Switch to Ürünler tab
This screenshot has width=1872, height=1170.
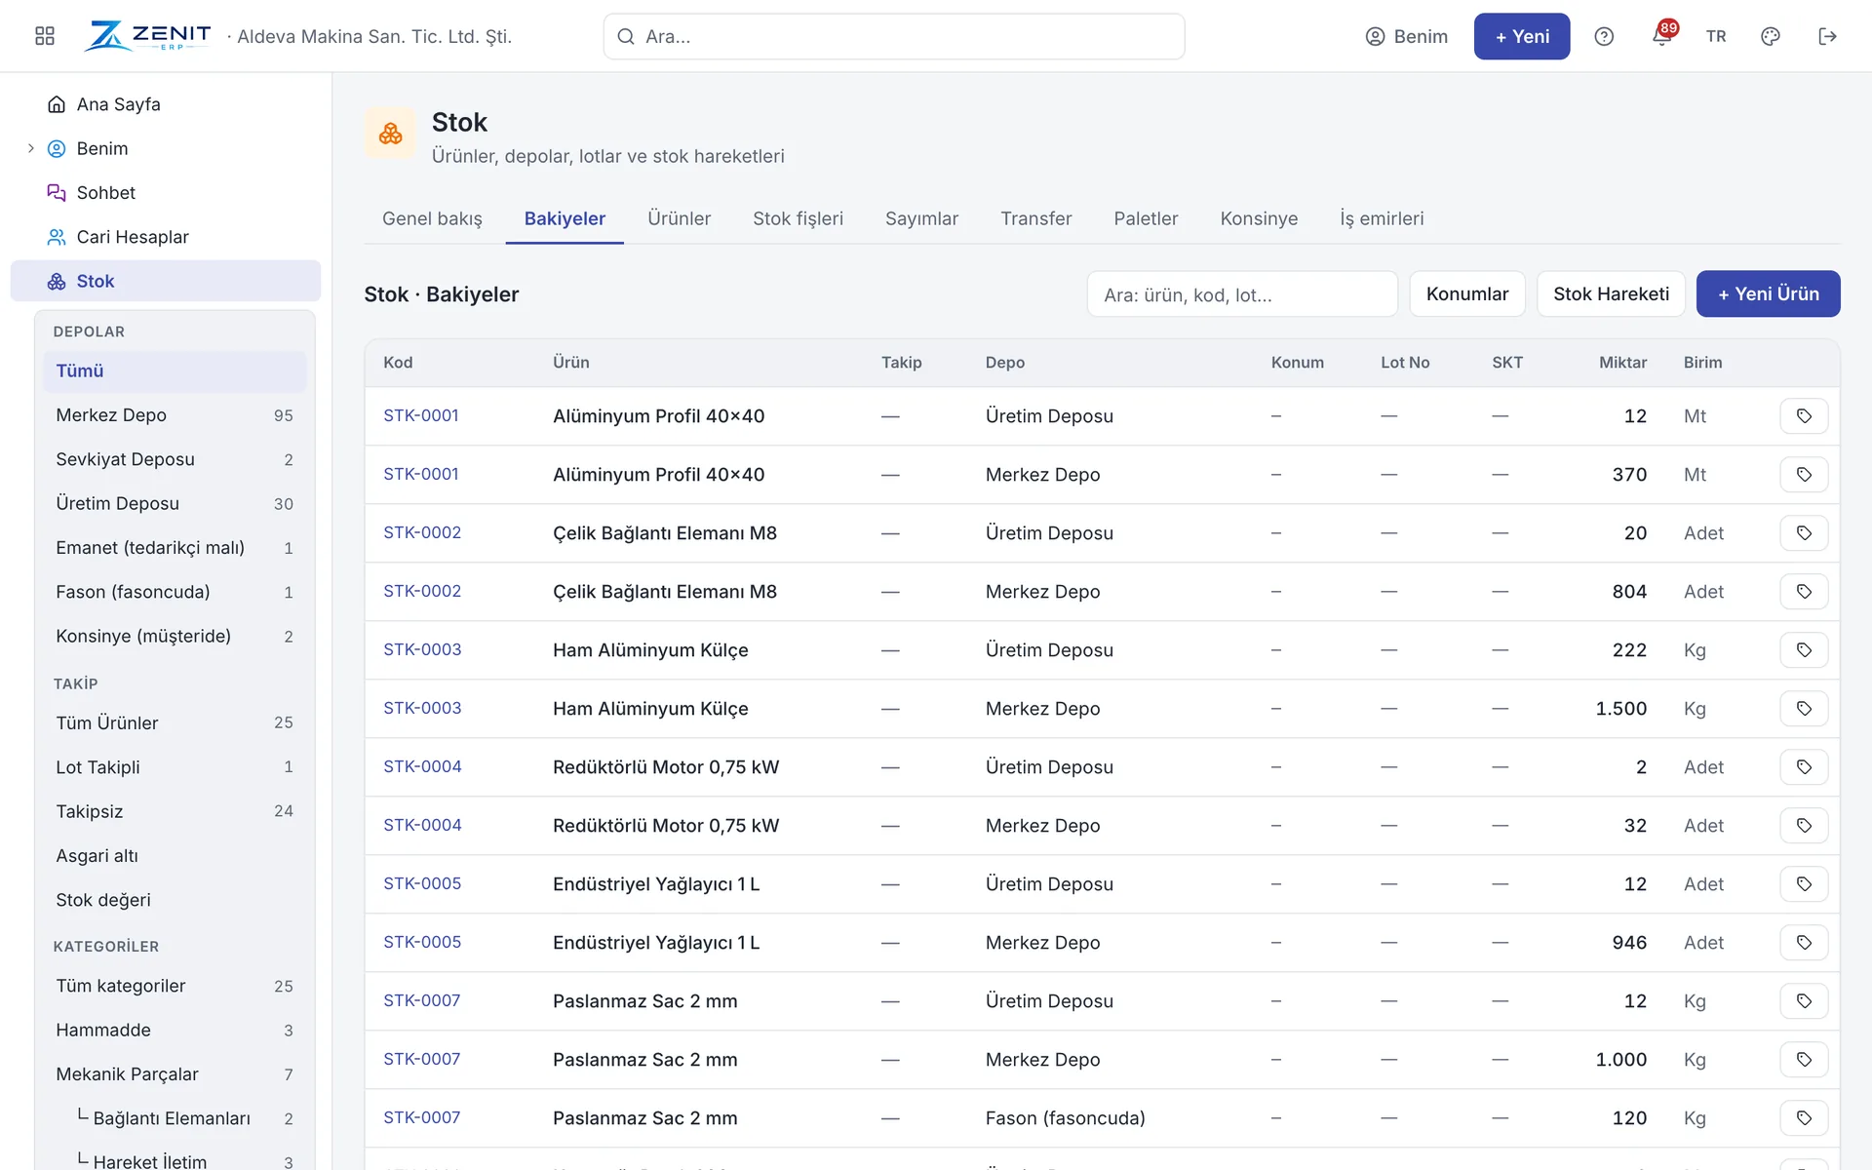pyautogui.click(x=680, y=218)
